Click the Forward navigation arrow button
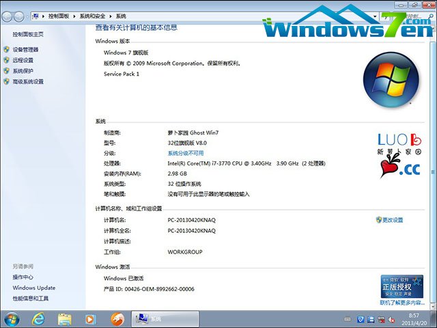The height and width of the screenshot is (328, 437). click(18, 16)
